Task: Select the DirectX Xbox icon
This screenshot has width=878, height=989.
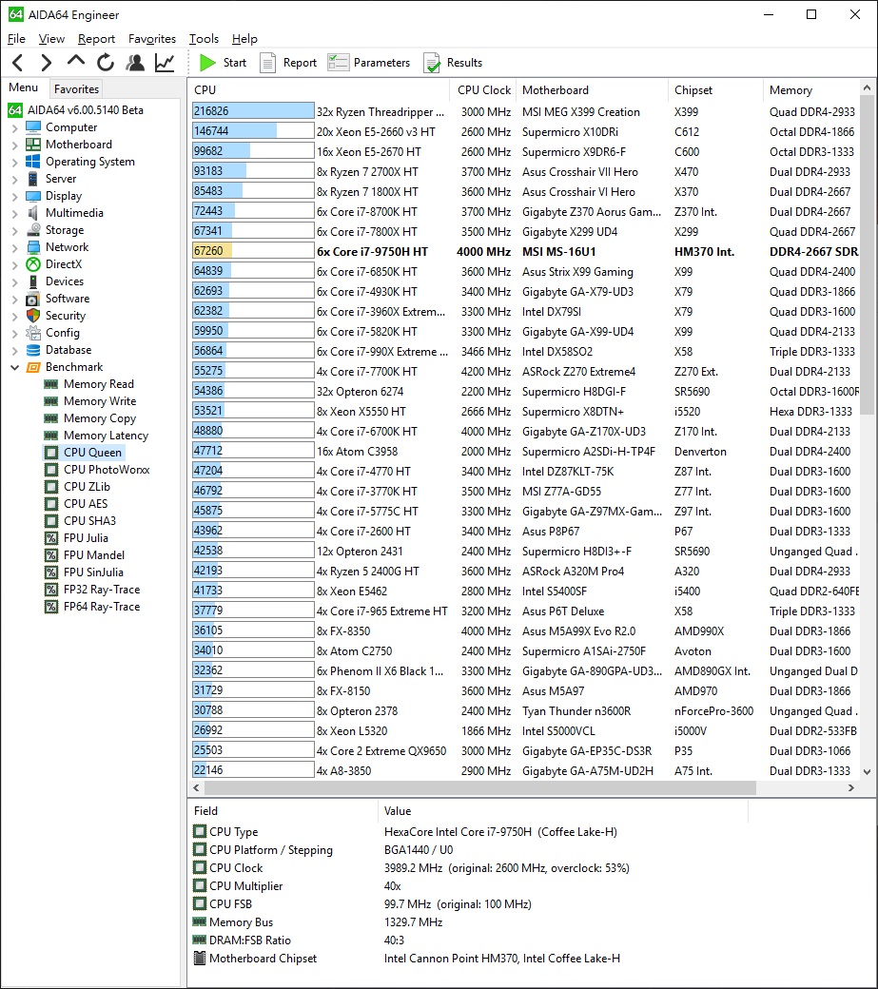Action: pyautogui.click(x=33, y=264)
